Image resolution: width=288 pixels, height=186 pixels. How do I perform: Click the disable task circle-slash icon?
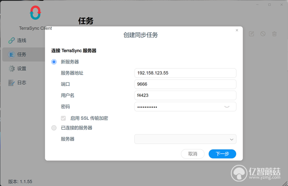(x=263, y=34)
